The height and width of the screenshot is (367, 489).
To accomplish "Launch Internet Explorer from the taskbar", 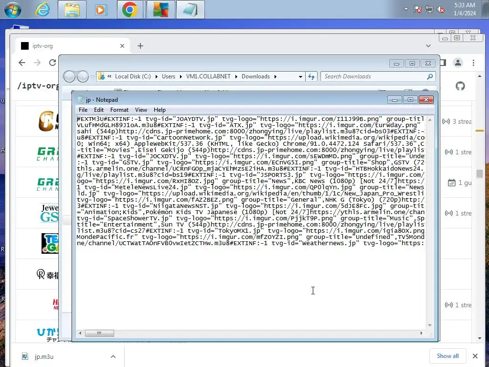I will point(42,10).
